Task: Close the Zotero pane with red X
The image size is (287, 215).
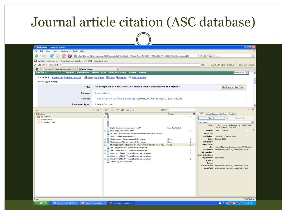Action: (253, 109)
